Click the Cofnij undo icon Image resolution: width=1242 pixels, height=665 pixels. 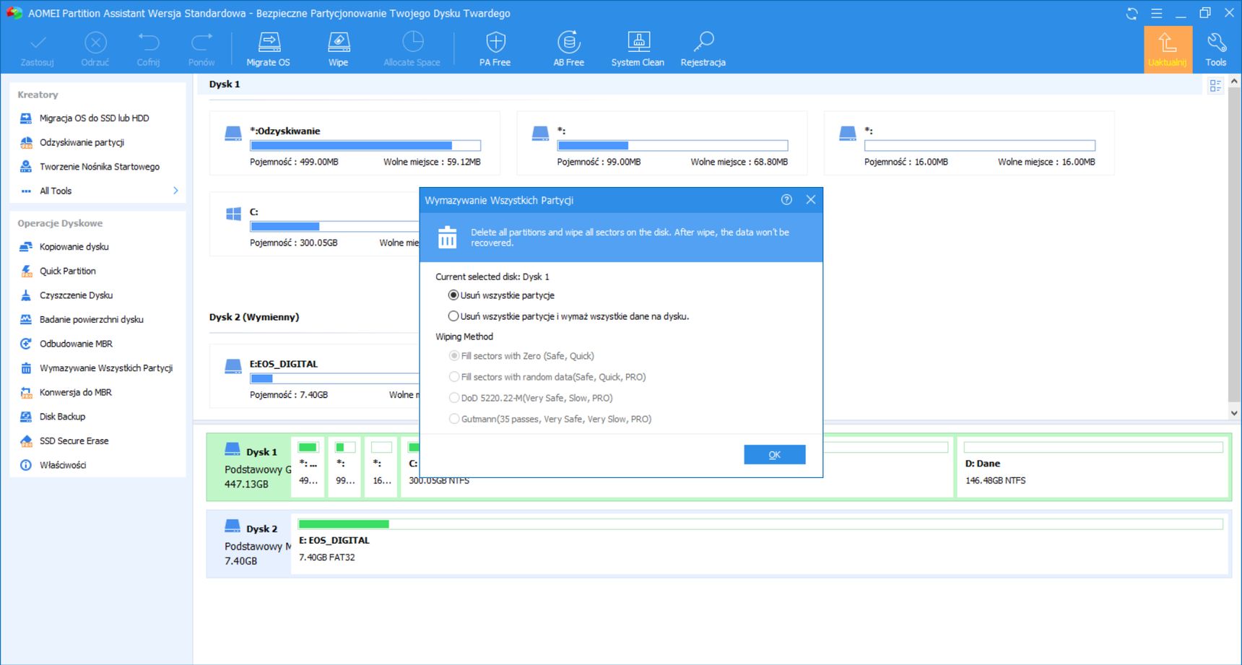pyautogui.click(x=148, y=48)
